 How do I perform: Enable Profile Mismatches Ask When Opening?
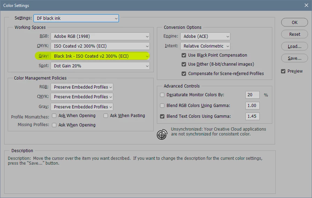point(54,116)
